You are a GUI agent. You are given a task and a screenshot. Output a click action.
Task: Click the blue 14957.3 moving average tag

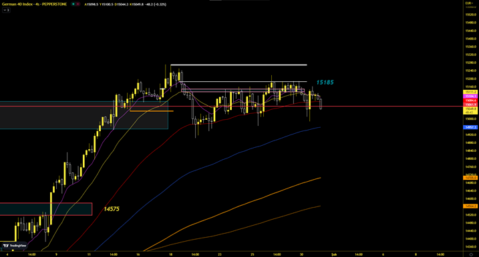tap(470, 127)
